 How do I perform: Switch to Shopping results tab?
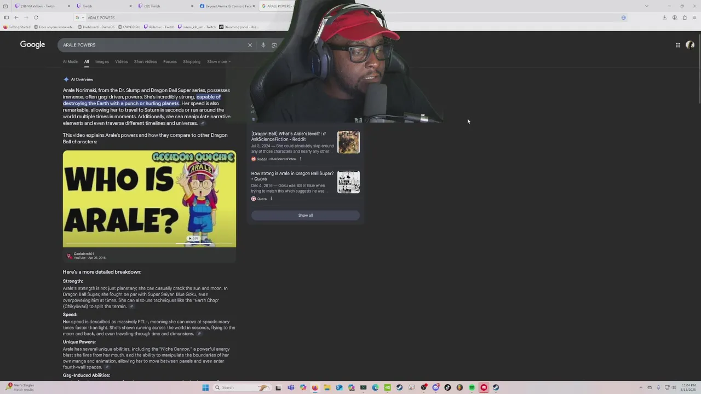(192, 61)
